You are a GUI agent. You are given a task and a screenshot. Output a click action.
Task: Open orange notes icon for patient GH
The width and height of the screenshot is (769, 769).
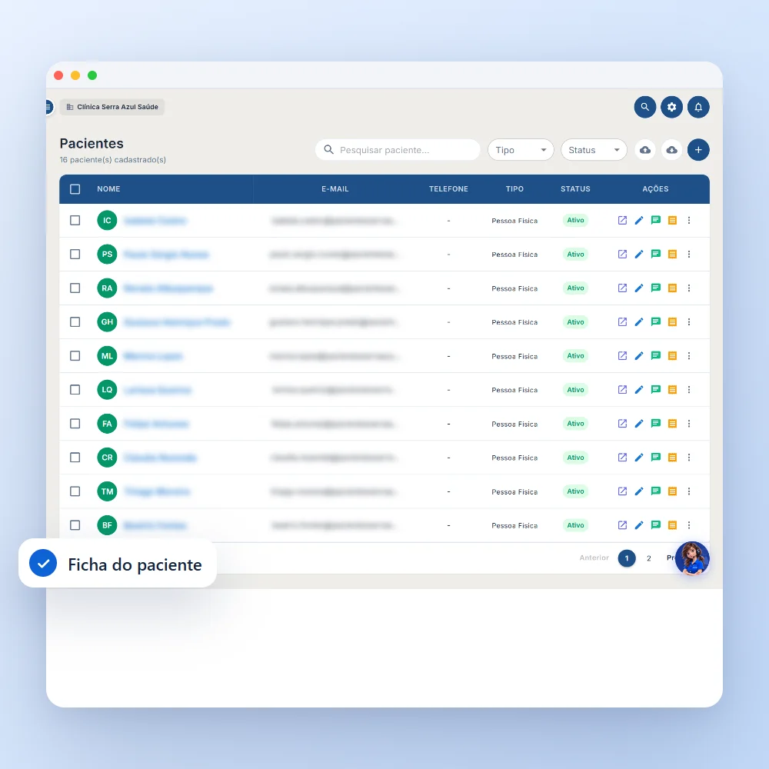point(672,322)
